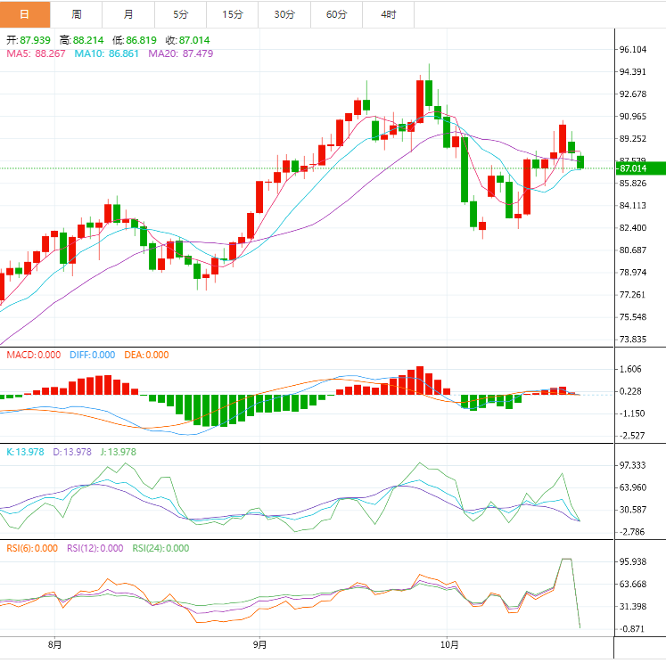Click the K value label in KDJ panel
This screenshot has height=663, width=666.
[24, 452]
